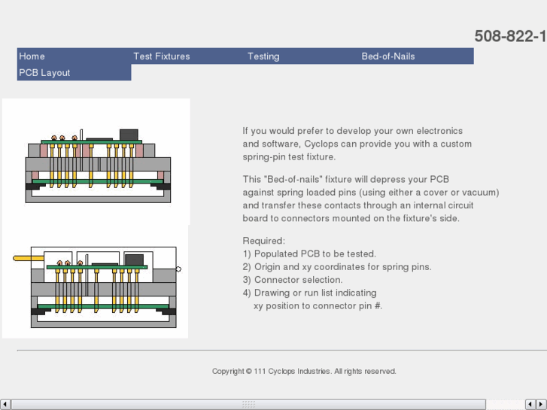547x410 pixels.
Task: Open the Testing menu item
Action: [302, 56]
